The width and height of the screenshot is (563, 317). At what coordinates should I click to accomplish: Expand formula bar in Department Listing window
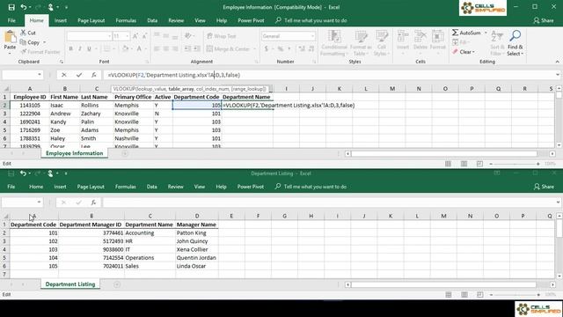(557, 203)
